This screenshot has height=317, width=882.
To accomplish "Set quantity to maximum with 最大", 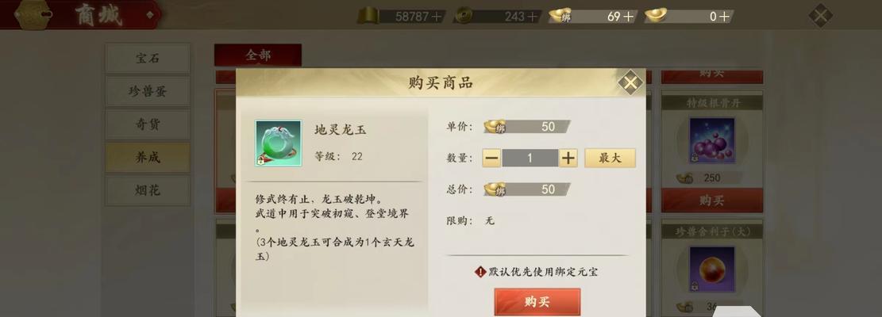I will [610, 158].
